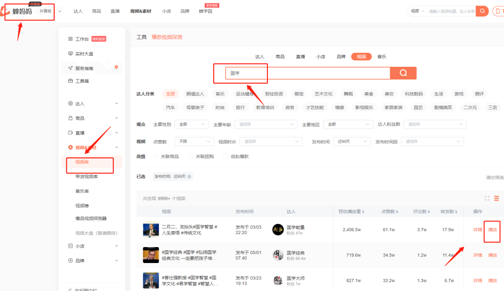Click the 二月二，龙抬头 video thumbnail
The width and height of the screenshot is (504, 291).
pyautogui.click(x=151, y=230)
